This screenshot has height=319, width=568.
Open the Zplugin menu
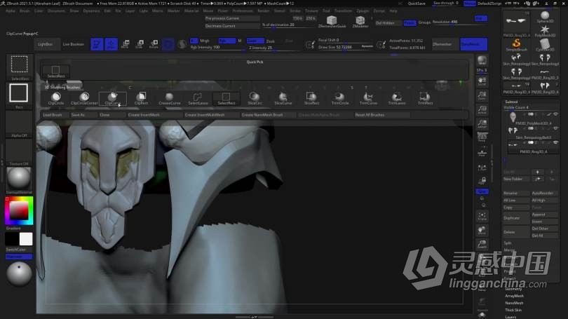363,11
